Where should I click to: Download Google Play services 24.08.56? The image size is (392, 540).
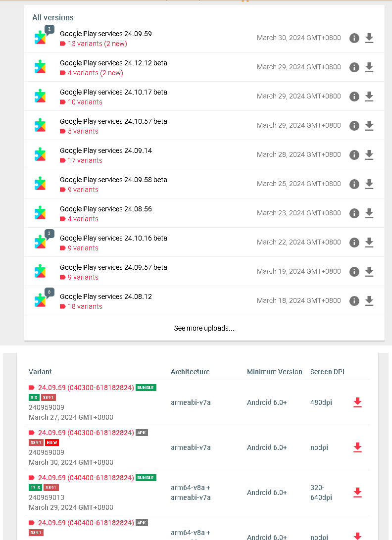click(x=369, y=213)
